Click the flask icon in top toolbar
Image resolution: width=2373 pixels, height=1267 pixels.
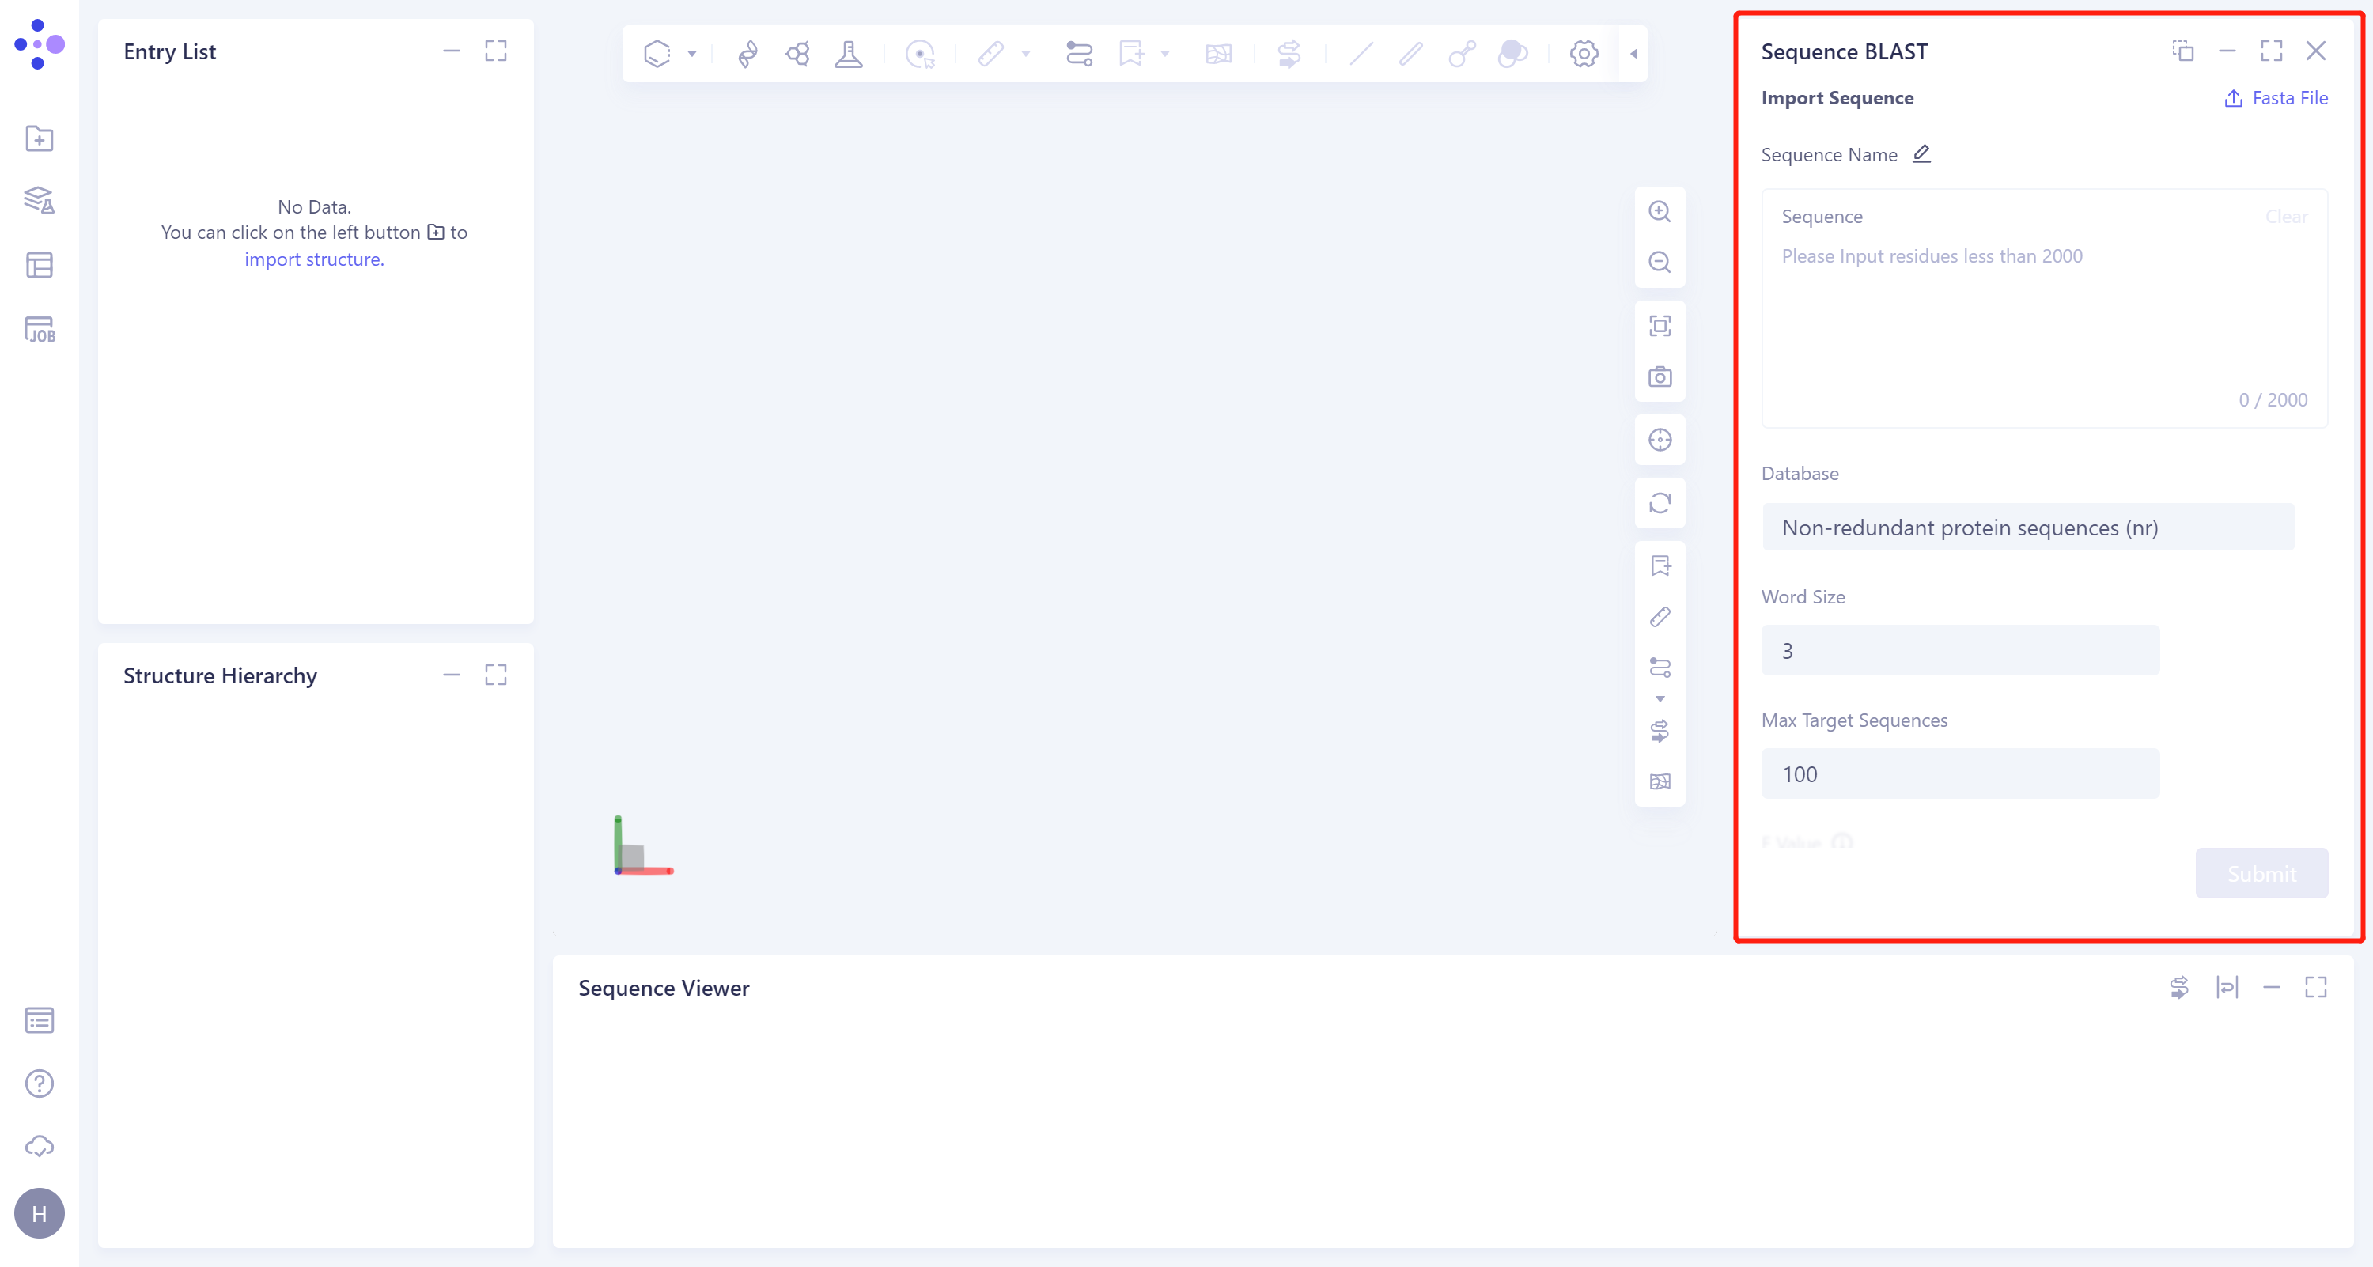click(849, 54)
